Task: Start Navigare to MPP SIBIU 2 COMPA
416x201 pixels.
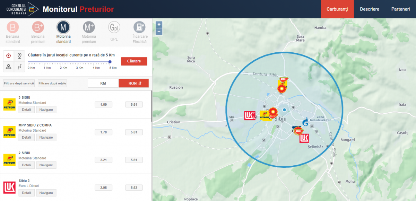Action: 46,137
